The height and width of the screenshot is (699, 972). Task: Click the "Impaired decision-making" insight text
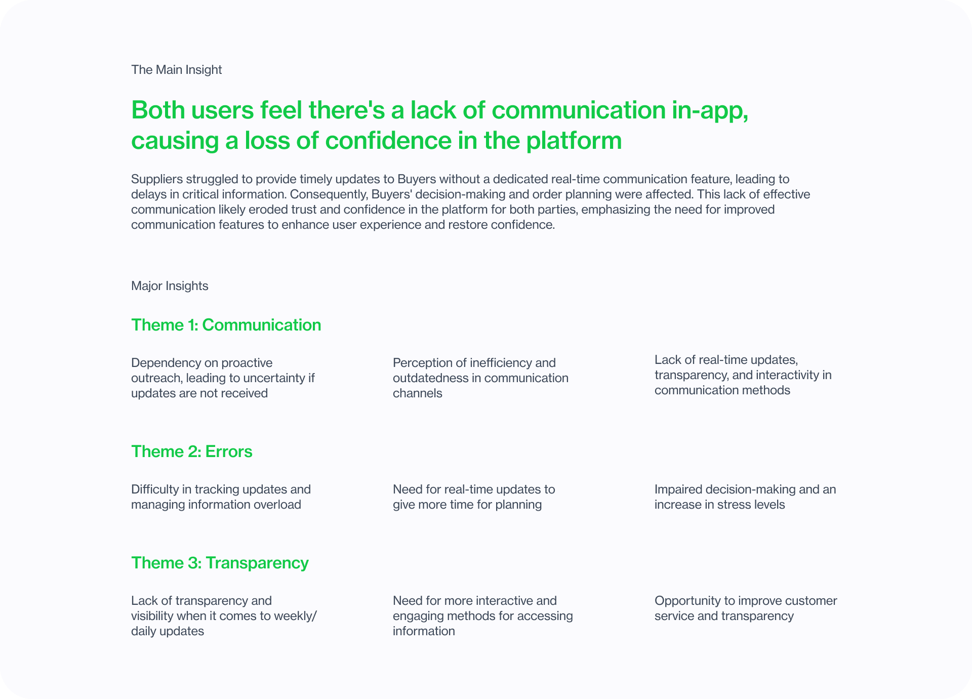745,497
